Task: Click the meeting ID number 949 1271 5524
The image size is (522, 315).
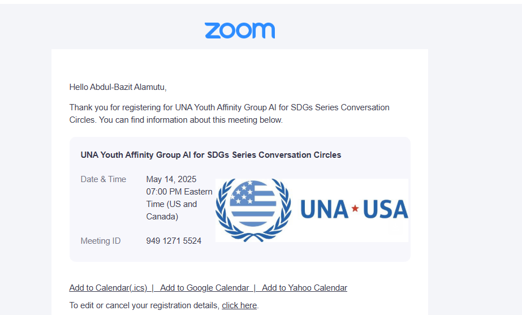Action: [x=174, y=241]
